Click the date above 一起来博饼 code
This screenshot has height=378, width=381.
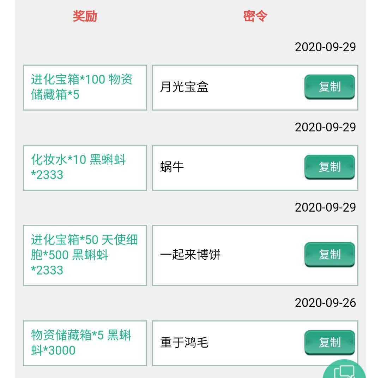coord(325,207)
